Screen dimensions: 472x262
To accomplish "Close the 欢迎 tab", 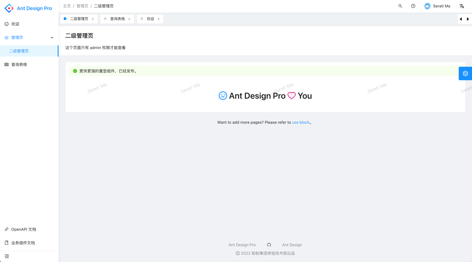I will click(x=159, y=19).
